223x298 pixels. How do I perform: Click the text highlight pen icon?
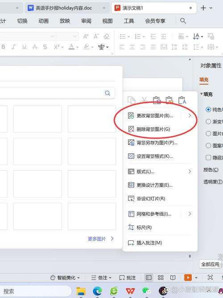[87, 47]
